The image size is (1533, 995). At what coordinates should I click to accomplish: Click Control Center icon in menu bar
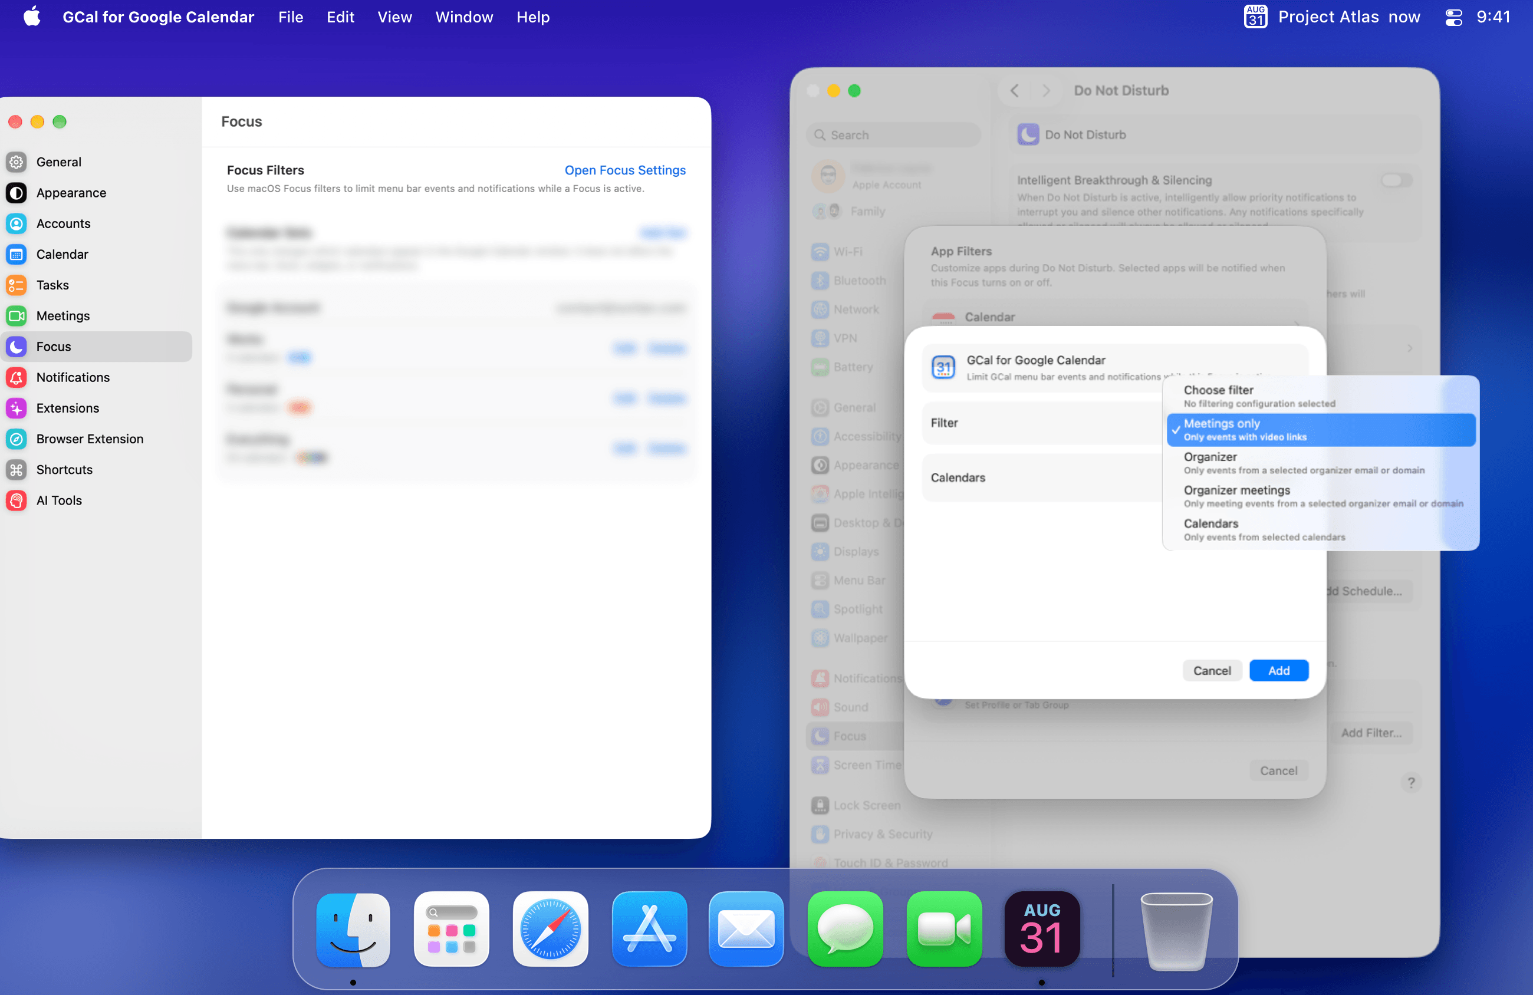pos(1454,17)
